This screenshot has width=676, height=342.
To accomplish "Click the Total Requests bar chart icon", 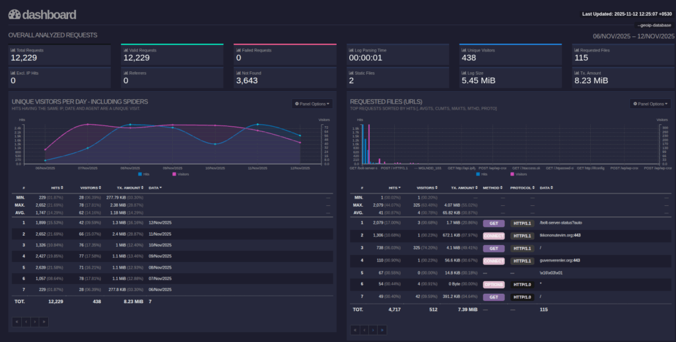I will coord(13,50).
